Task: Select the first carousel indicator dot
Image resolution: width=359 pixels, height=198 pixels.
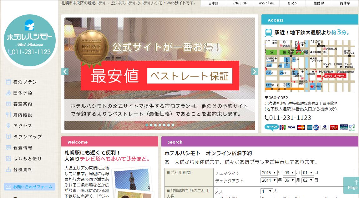Action: tap(147, 125)
